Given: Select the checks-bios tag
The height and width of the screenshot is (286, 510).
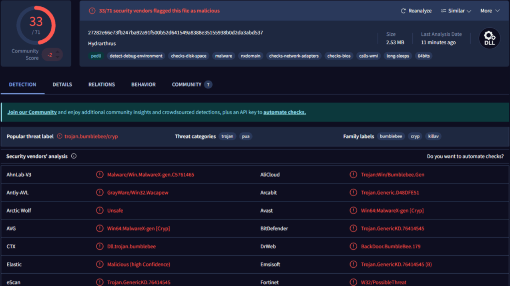Looking at the screenshot, I should [x=339, y=56].
